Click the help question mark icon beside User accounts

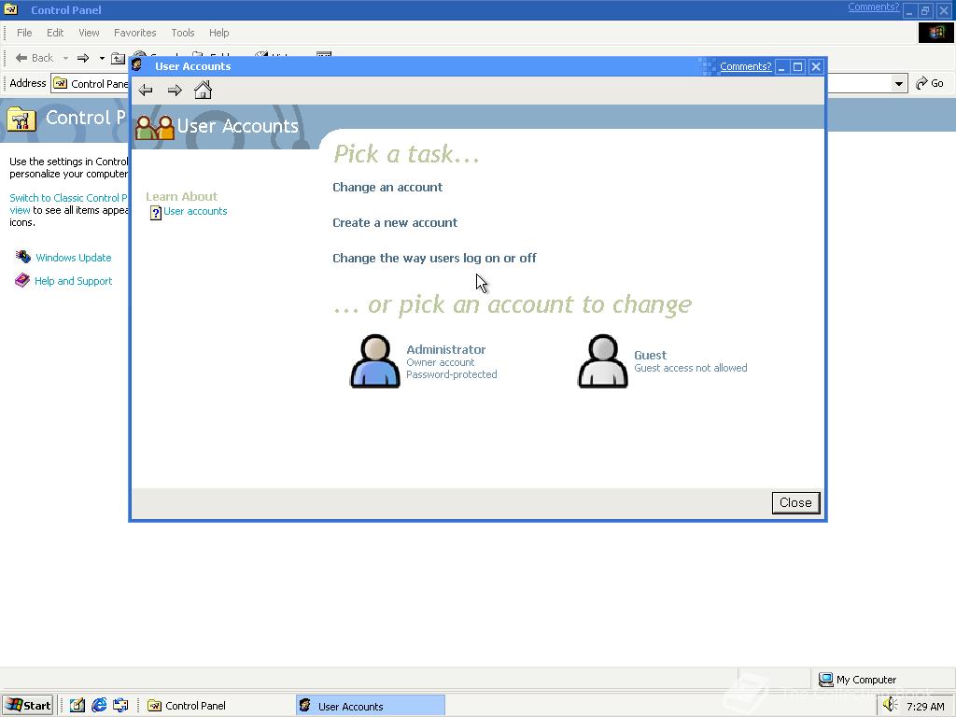(x=156, y=212)
